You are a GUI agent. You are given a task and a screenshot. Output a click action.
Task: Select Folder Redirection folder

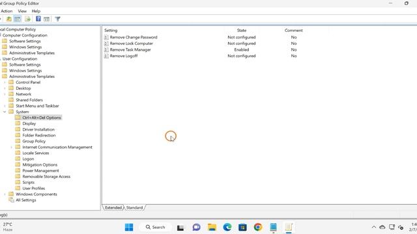39,135
